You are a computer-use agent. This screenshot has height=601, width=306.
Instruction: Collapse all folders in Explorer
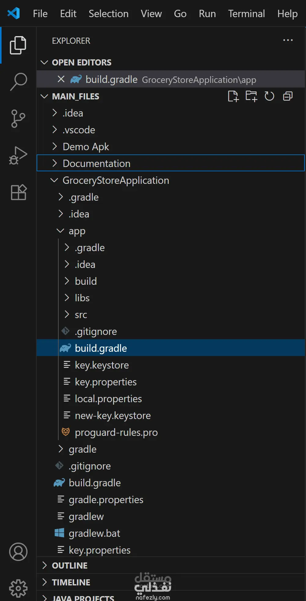pyautogui.click(x=288, y=96)
